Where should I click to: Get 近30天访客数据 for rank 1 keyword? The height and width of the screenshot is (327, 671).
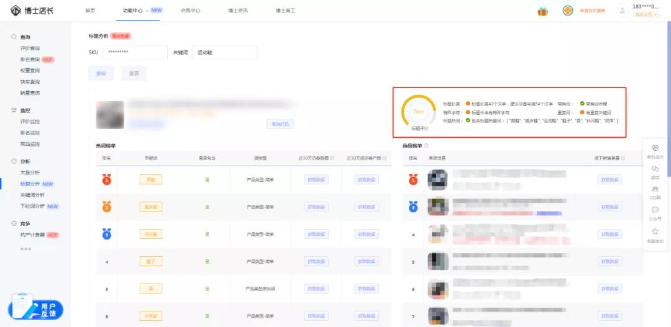click(316, 179)
